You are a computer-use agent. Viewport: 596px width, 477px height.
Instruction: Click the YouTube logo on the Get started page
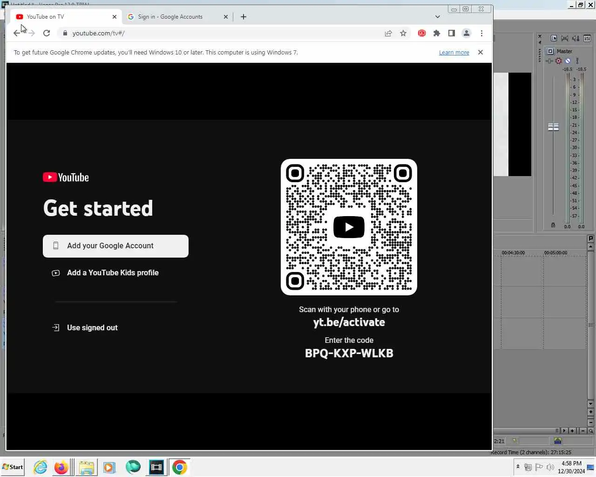tap(66, 177)
